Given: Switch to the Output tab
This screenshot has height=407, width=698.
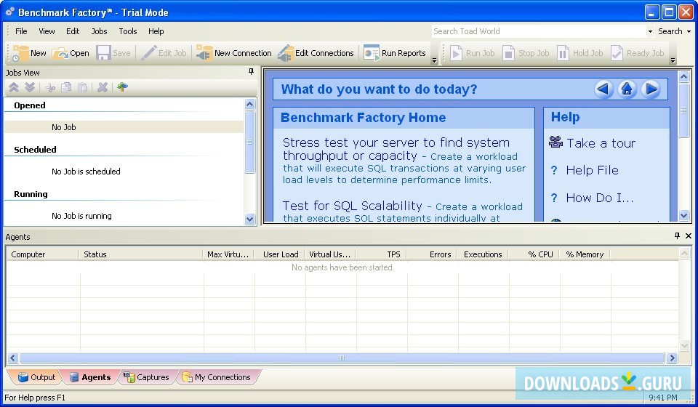Looking at the screenshot, I should tap(36, 377).
